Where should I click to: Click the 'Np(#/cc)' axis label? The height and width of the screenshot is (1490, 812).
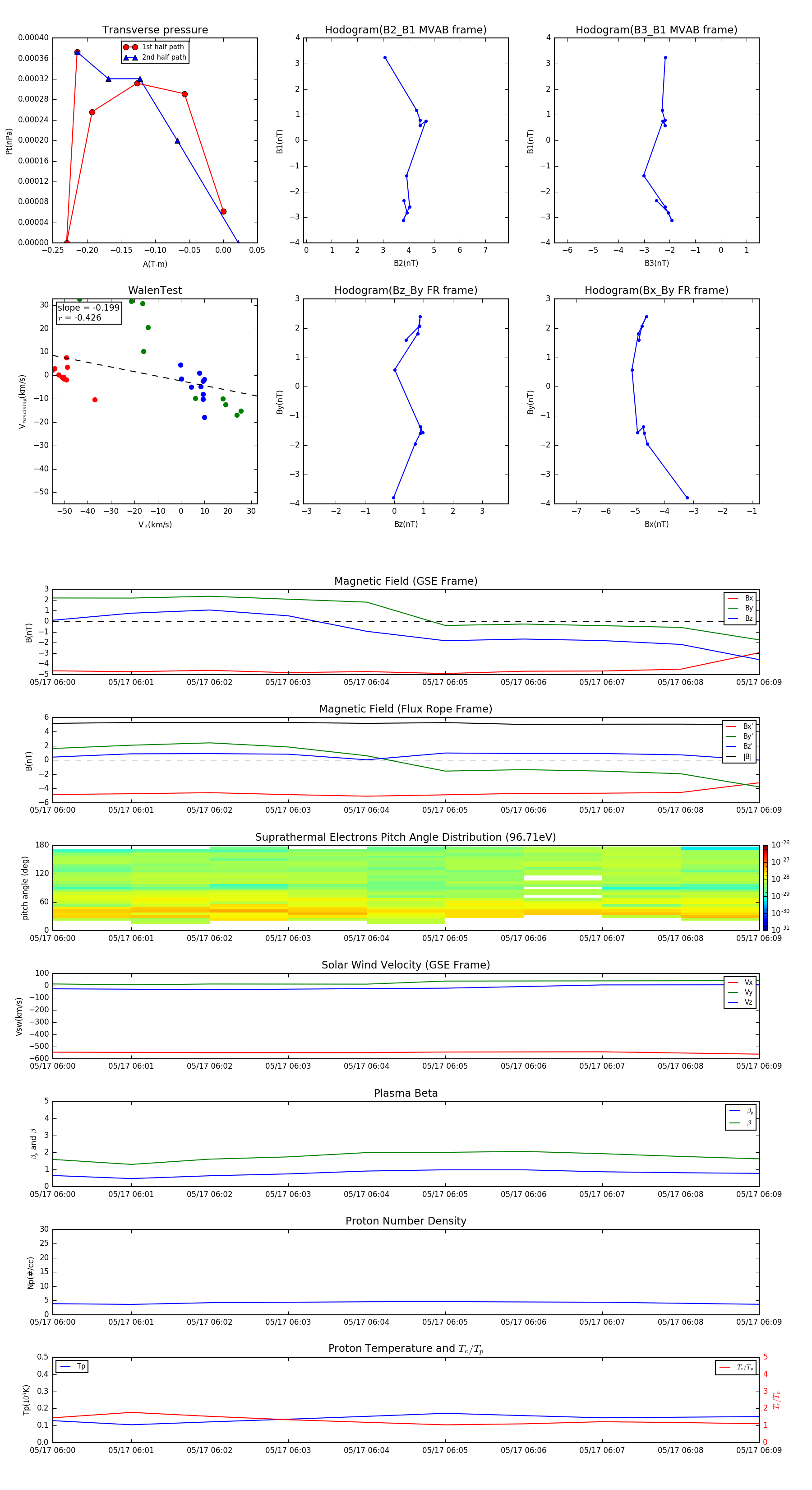pos(31,1272)
